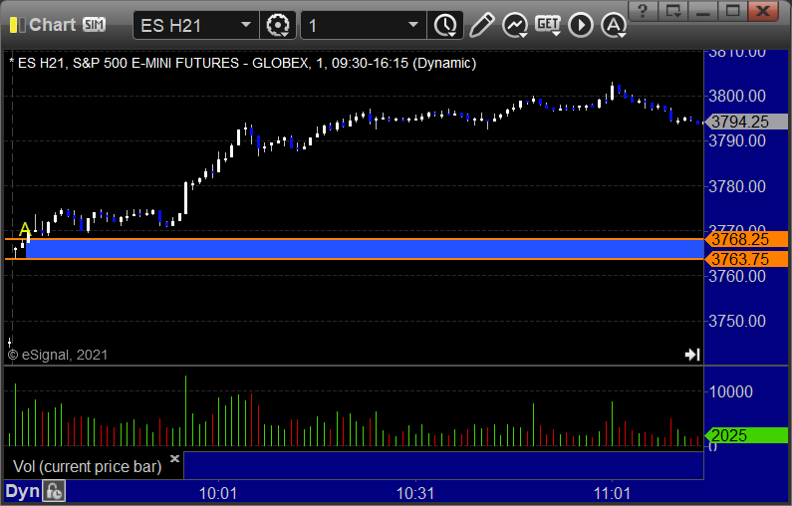Open the GET Advanced studies icon
The width and height of the screenshot is (792, 506).
coord(548,25)
